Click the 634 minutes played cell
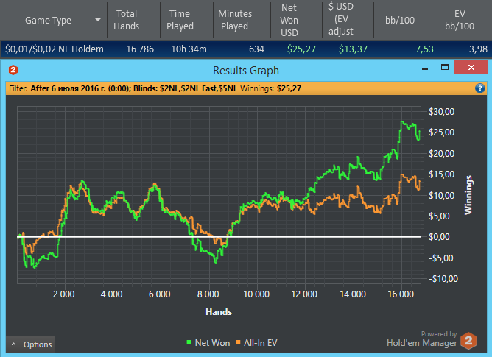 256,49
